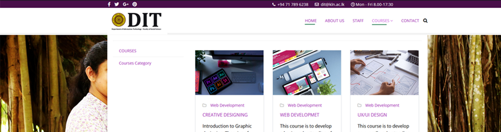Click folder icon on Web Developmet card
The image size is (501, 132).
coord(282,105)
